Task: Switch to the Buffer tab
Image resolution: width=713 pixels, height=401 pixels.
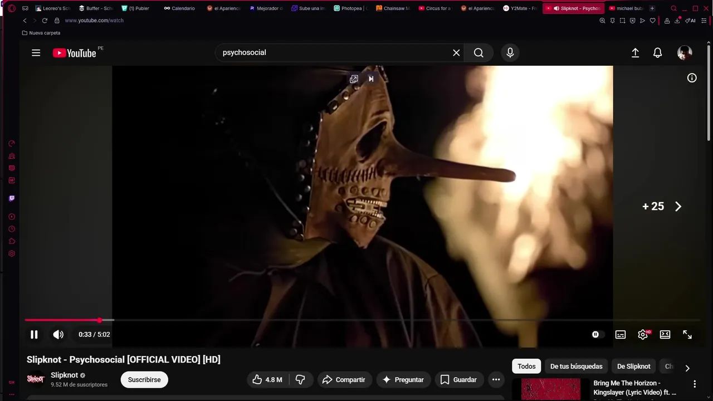Action: click(96, 8)
